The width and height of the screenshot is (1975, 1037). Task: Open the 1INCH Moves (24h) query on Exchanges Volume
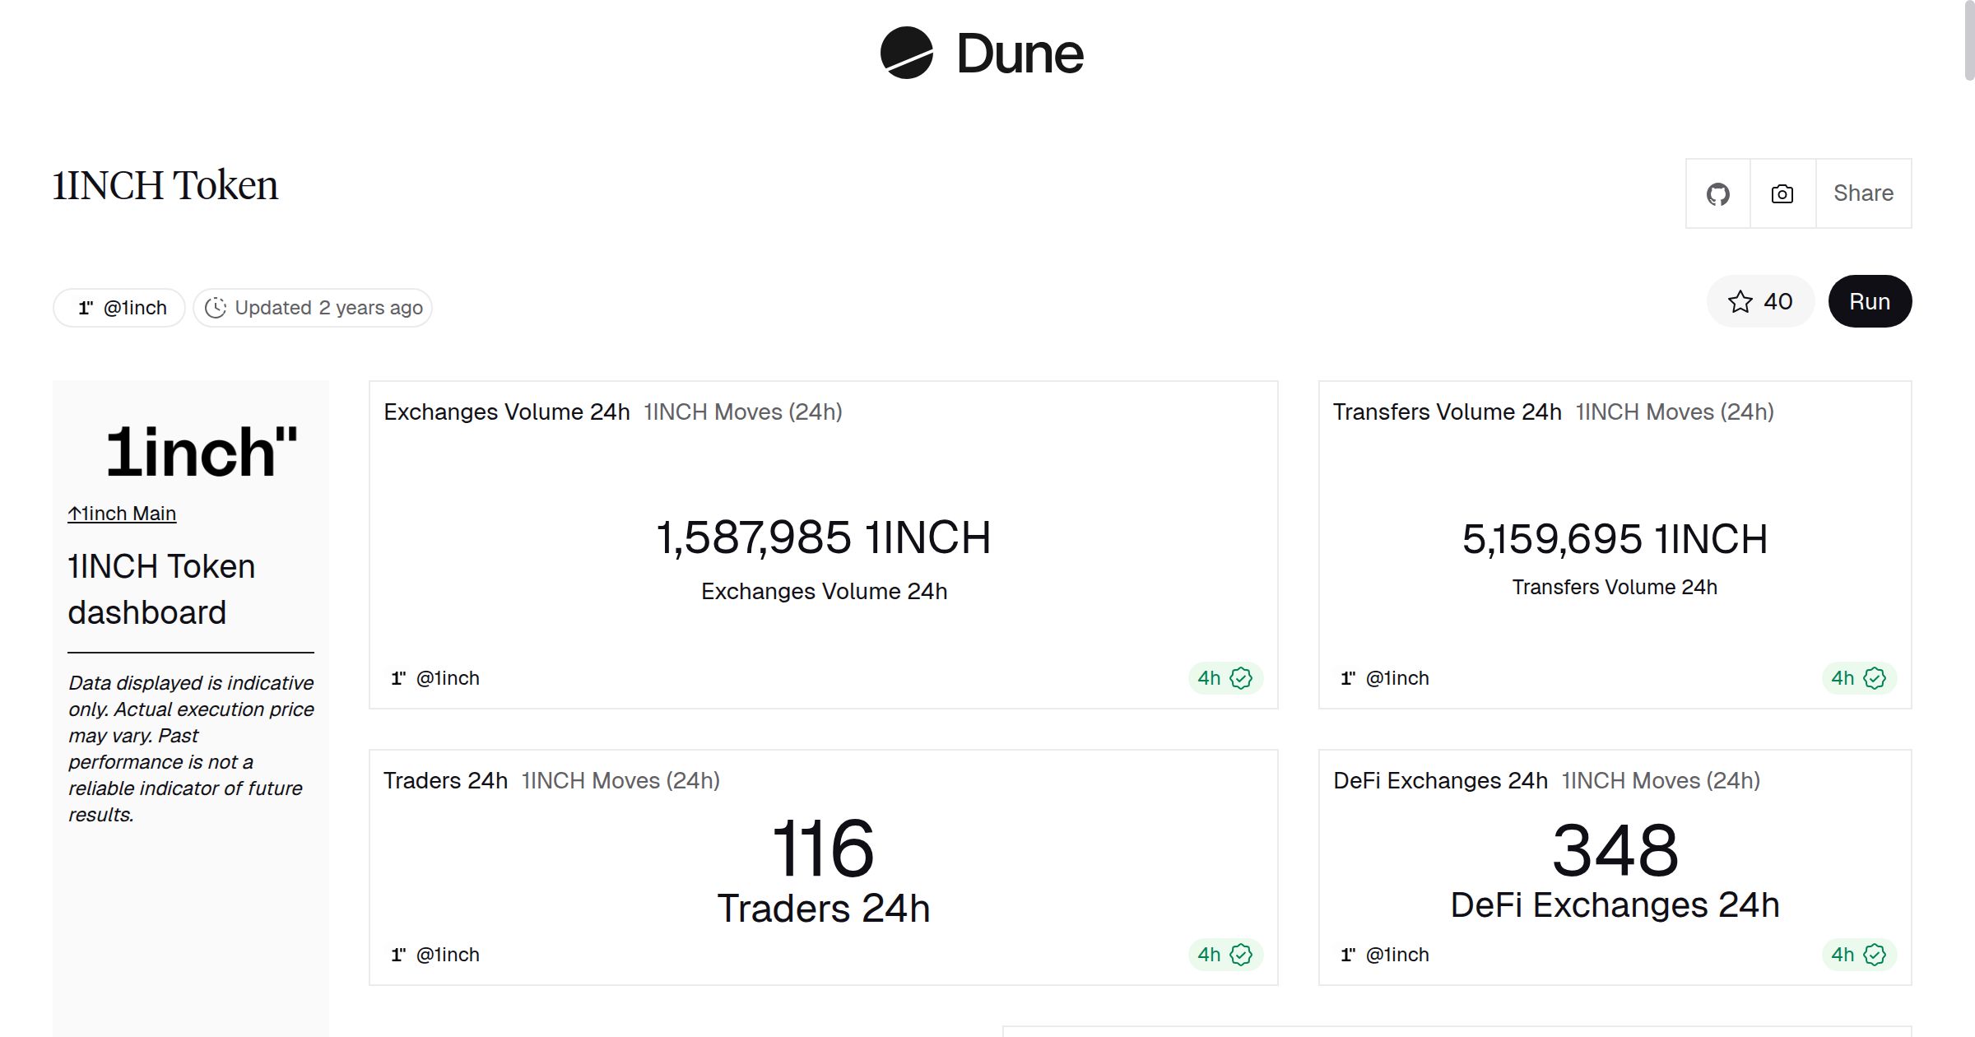click(741, 412)
